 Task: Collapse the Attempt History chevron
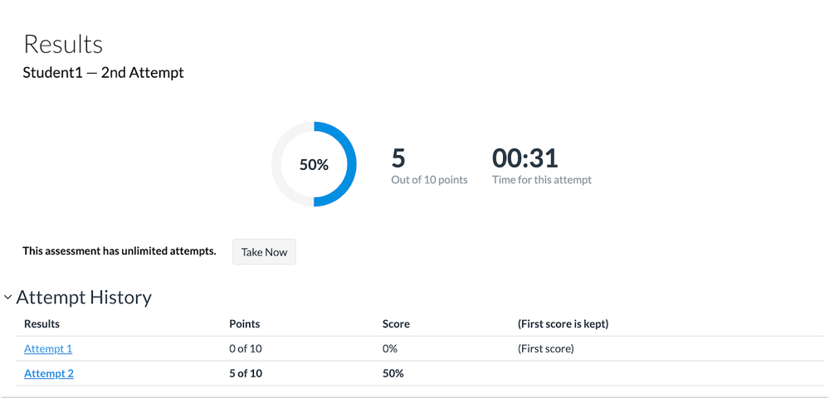pos(8,297)
